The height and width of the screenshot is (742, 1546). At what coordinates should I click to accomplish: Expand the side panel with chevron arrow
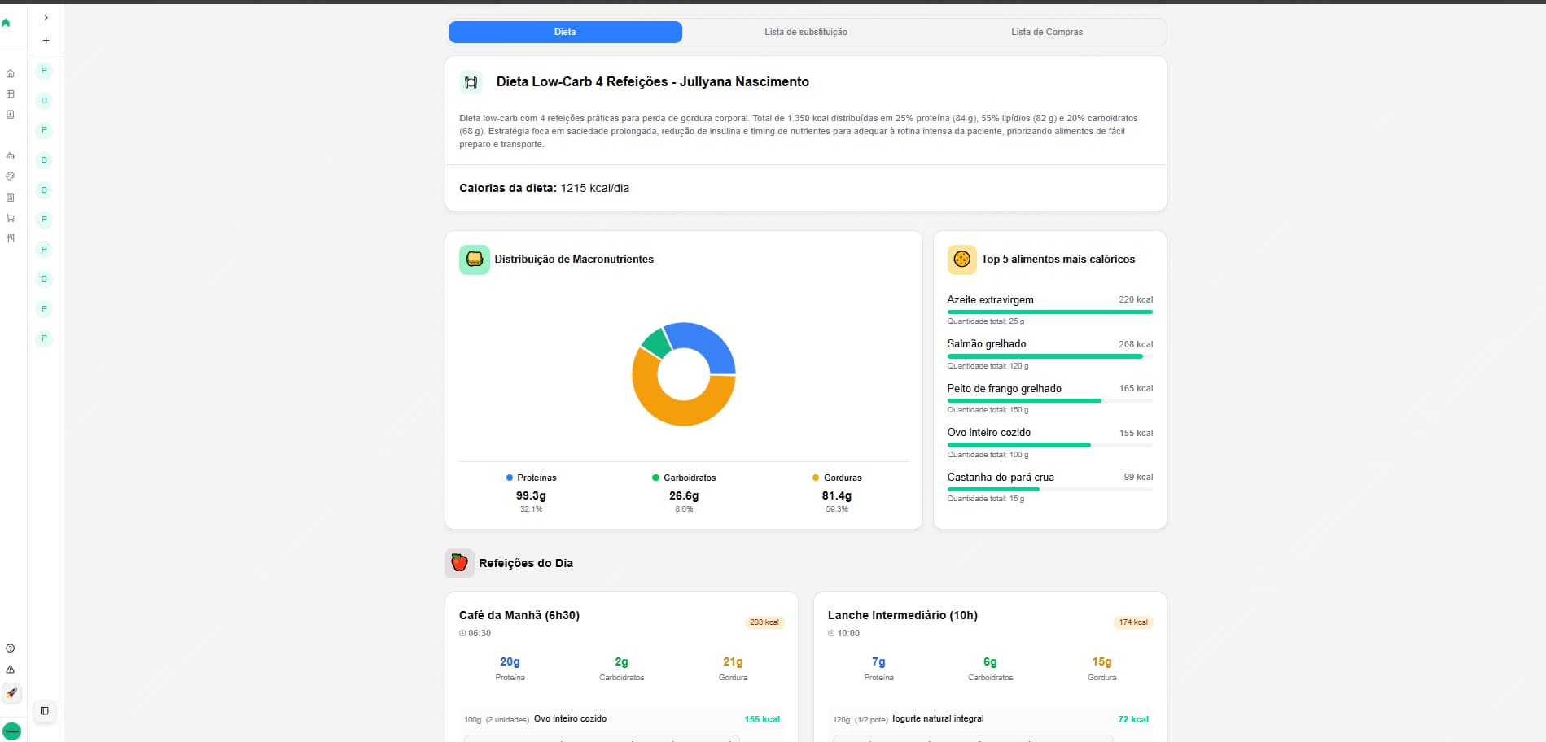pyautogui.click(x=46, y=17)
